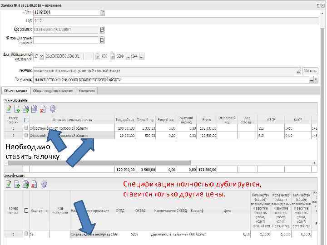
Task: Click the Цена column header in Спецификация
Action: pos(227,211)
